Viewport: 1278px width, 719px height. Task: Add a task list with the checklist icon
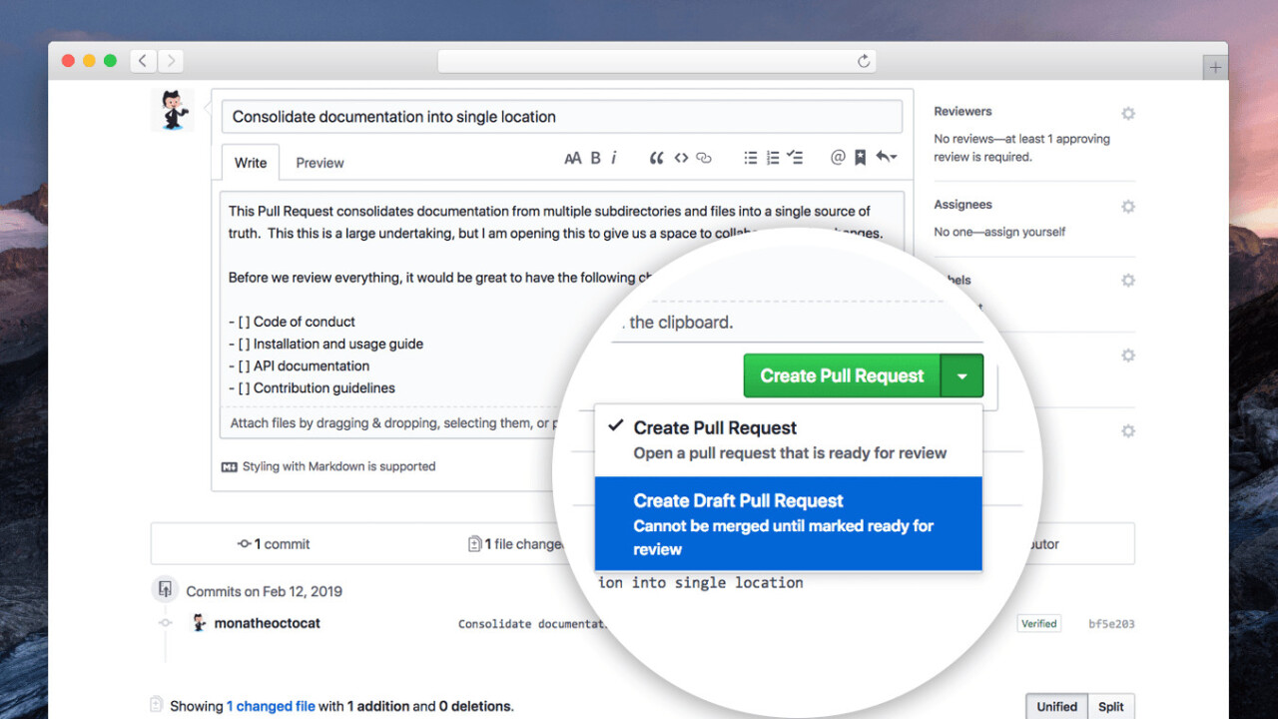pos(795,158)
